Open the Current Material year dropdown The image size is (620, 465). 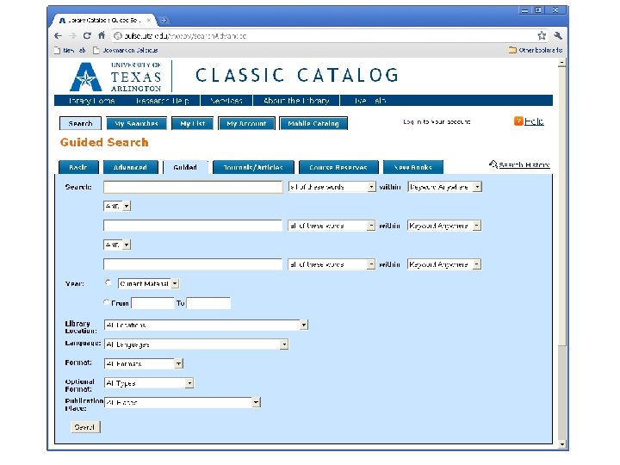click(148, 283)
